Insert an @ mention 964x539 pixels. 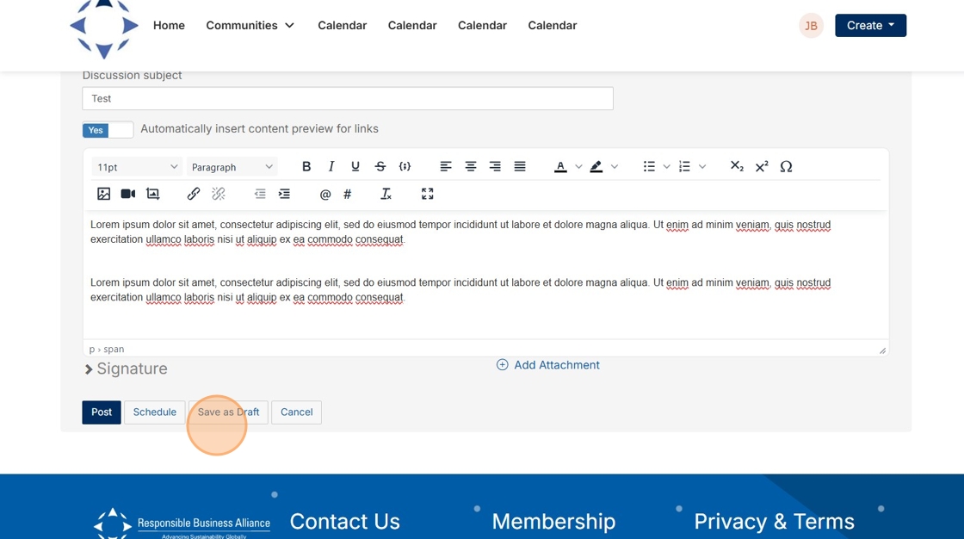[x=325, y=194]
